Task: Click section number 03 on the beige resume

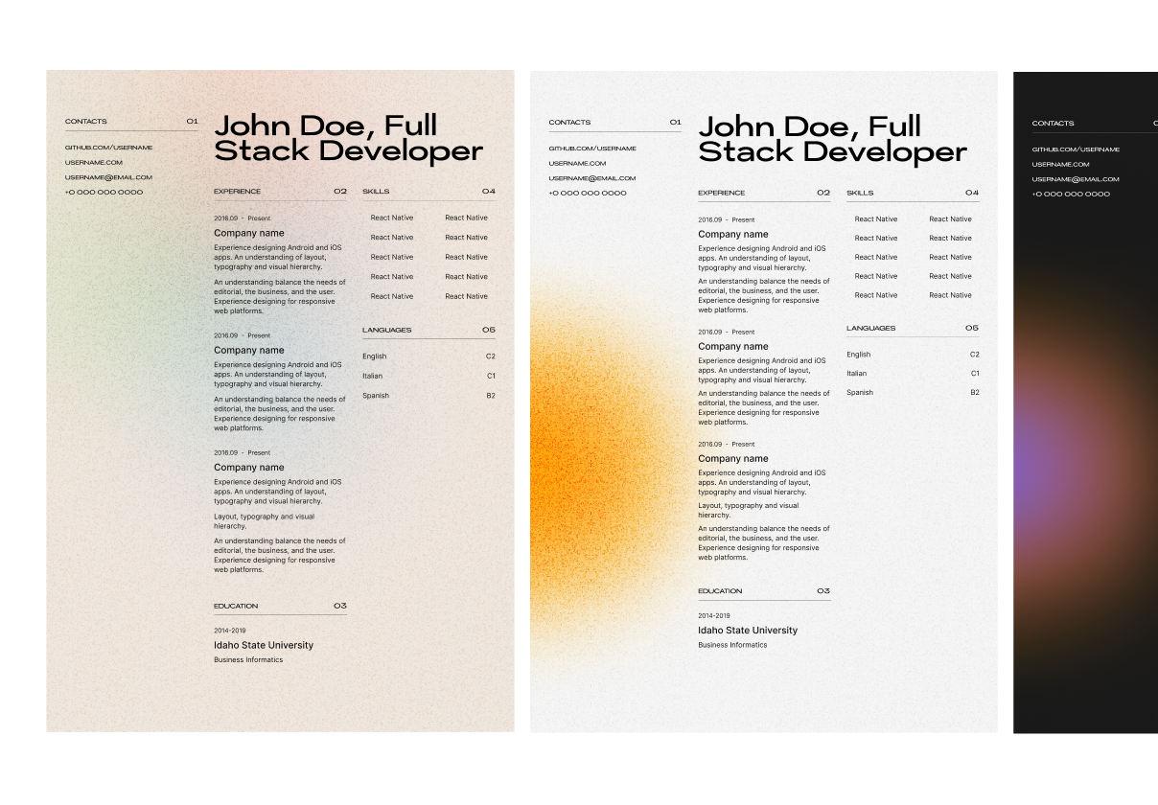Action: click(x=340, y=606)
